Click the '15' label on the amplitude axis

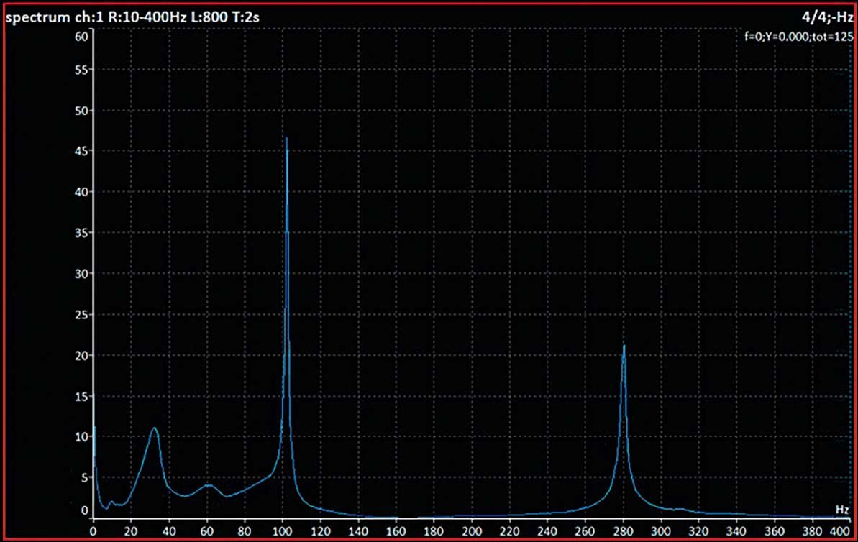point(81,396)
